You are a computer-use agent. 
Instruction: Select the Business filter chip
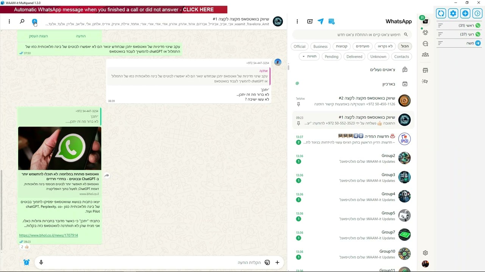[x=320, y=46]
